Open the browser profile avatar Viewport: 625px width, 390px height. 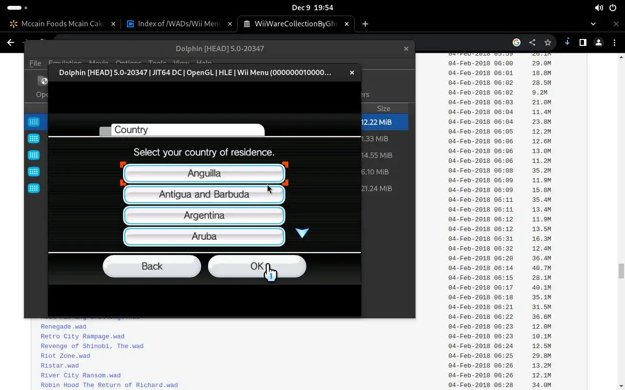pyautogui.click(x=599, y=42)
